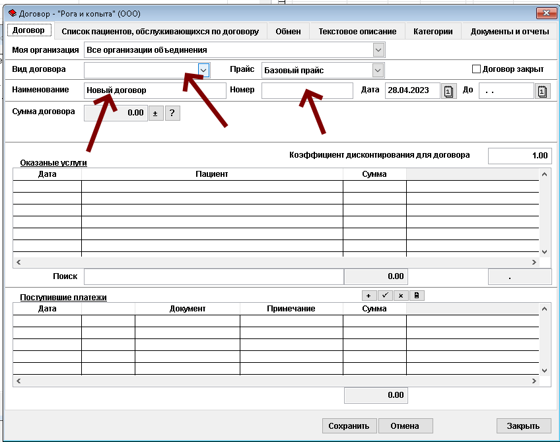Click the plus icon to add payment
The height and width of the screenshot is (442, 560).
[368, 296]
